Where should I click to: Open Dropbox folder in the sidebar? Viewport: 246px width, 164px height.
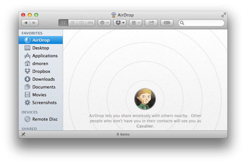point(41,71)
